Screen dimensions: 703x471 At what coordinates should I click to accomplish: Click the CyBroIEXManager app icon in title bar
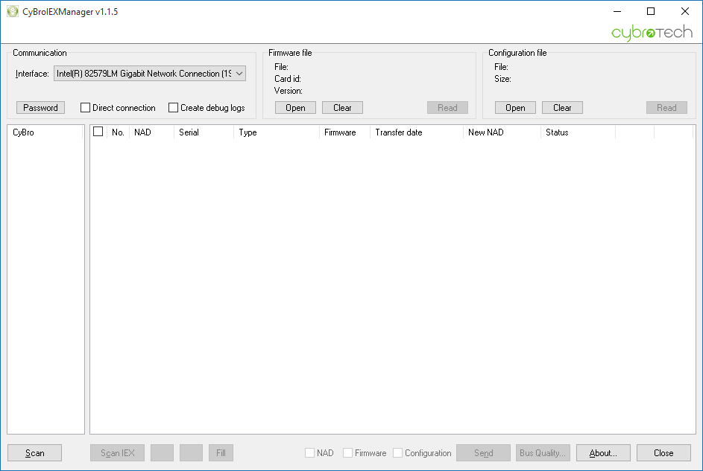click(12, 12)
